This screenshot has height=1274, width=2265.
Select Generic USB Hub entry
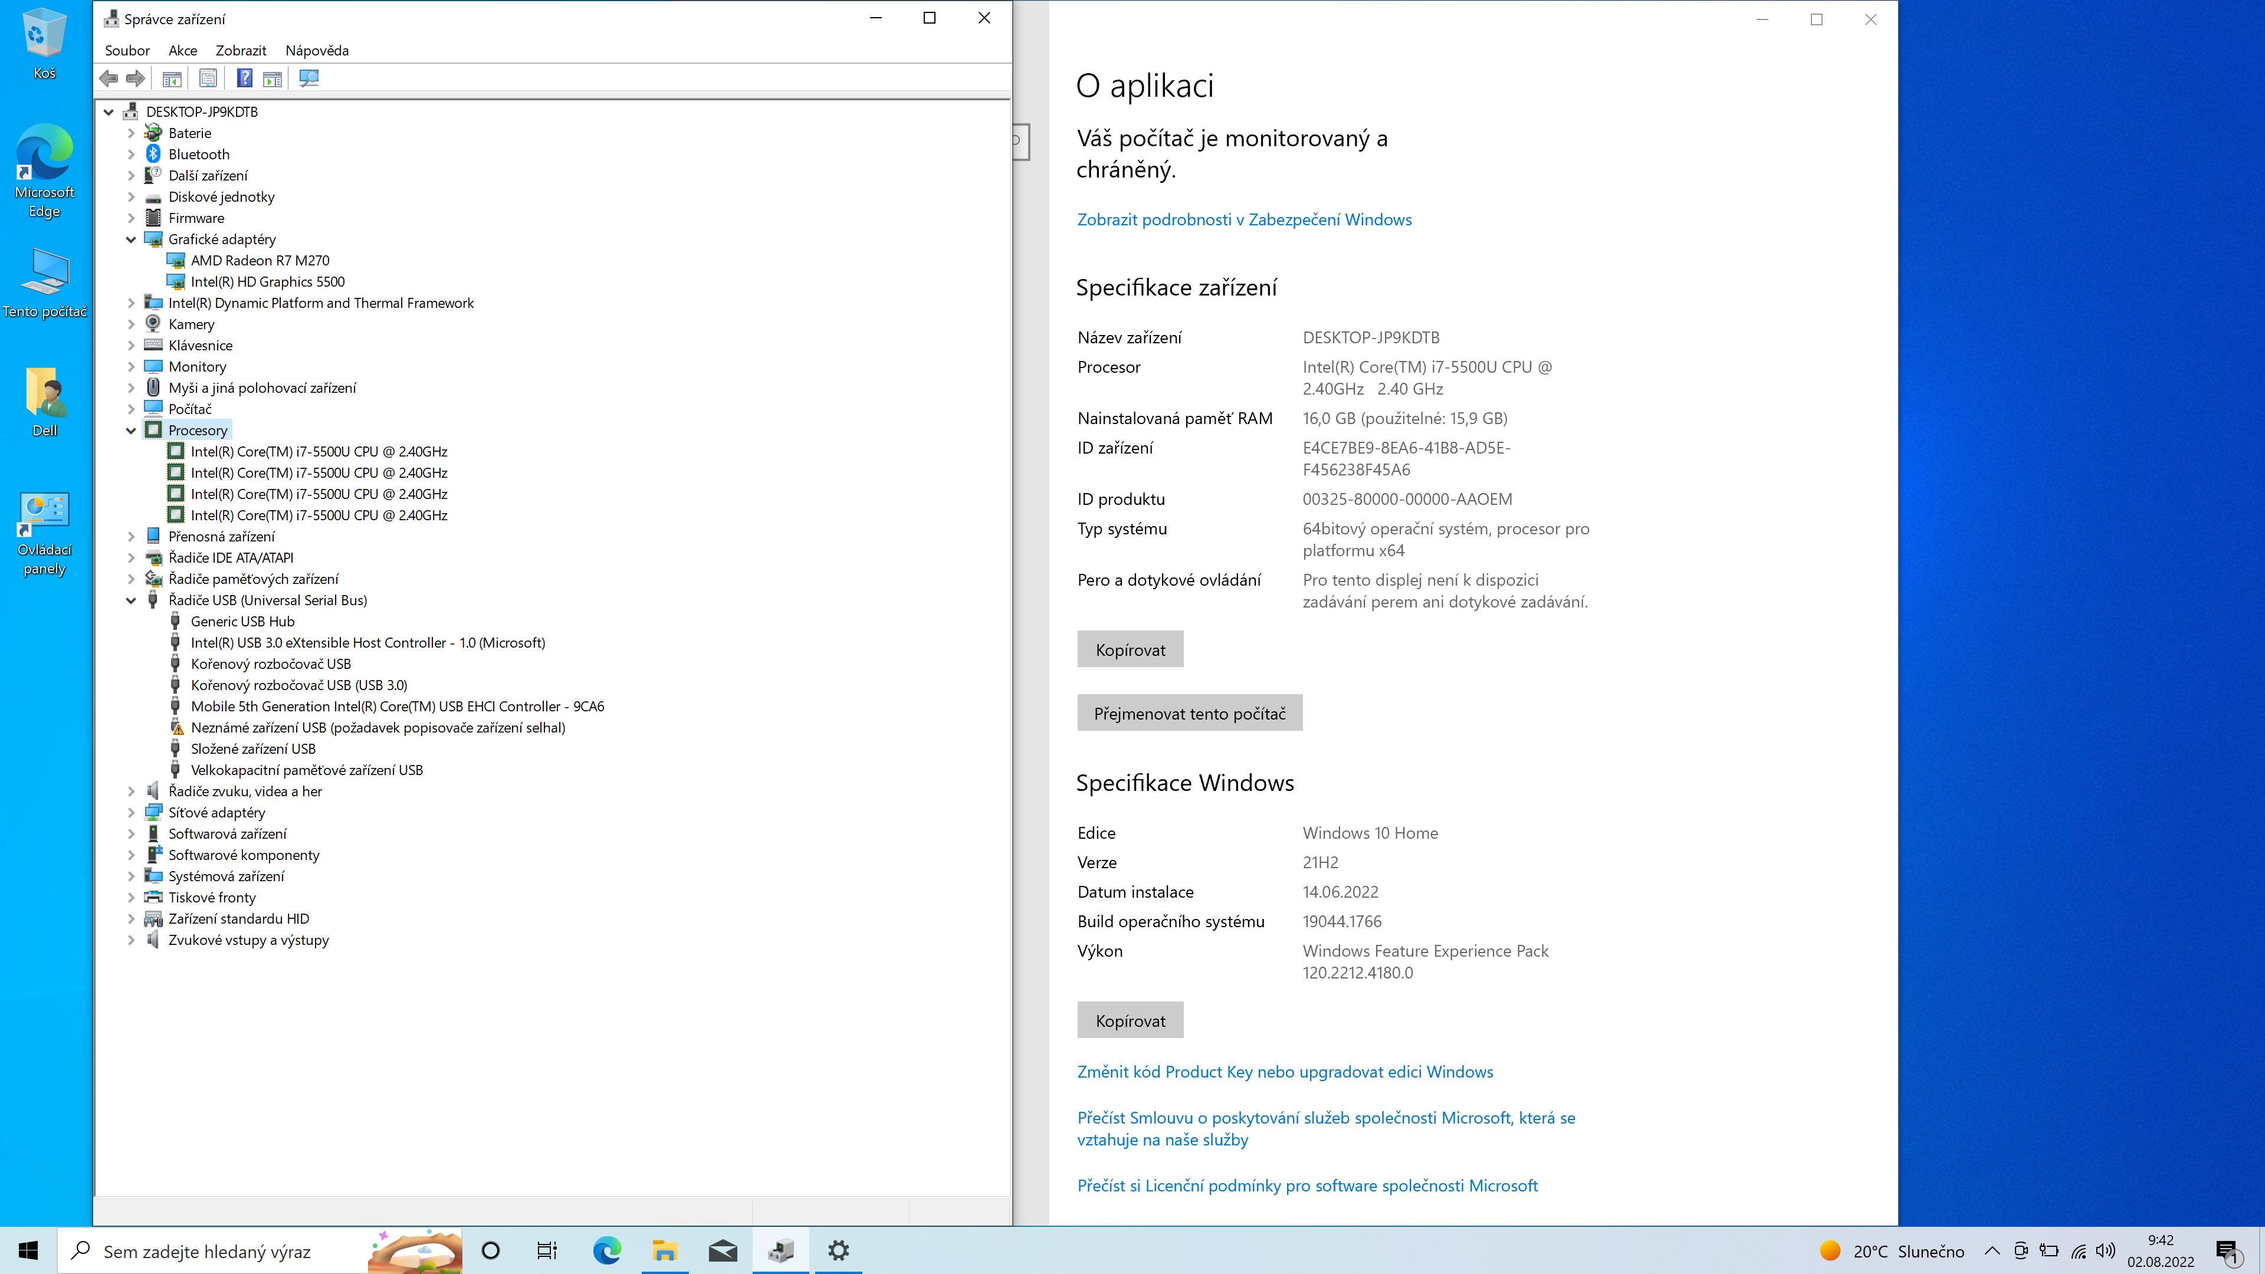(x=242, y=622)
